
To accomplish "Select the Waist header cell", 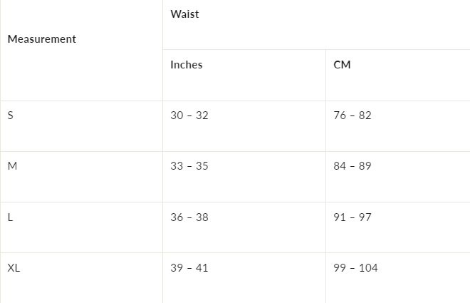I will (x=184, y=14).
